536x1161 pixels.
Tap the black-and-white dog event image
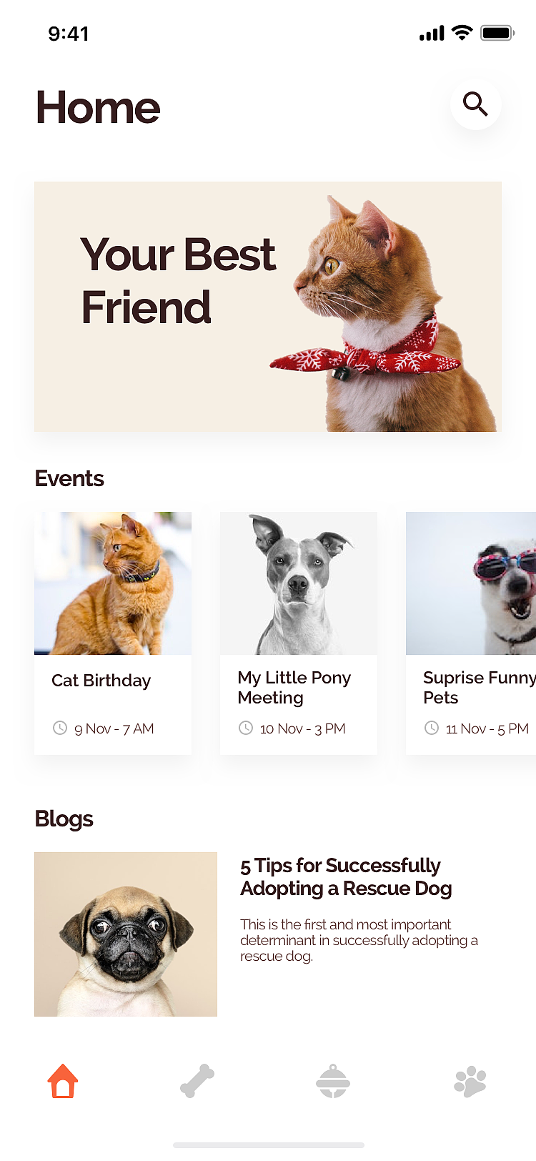pos(299,583)
